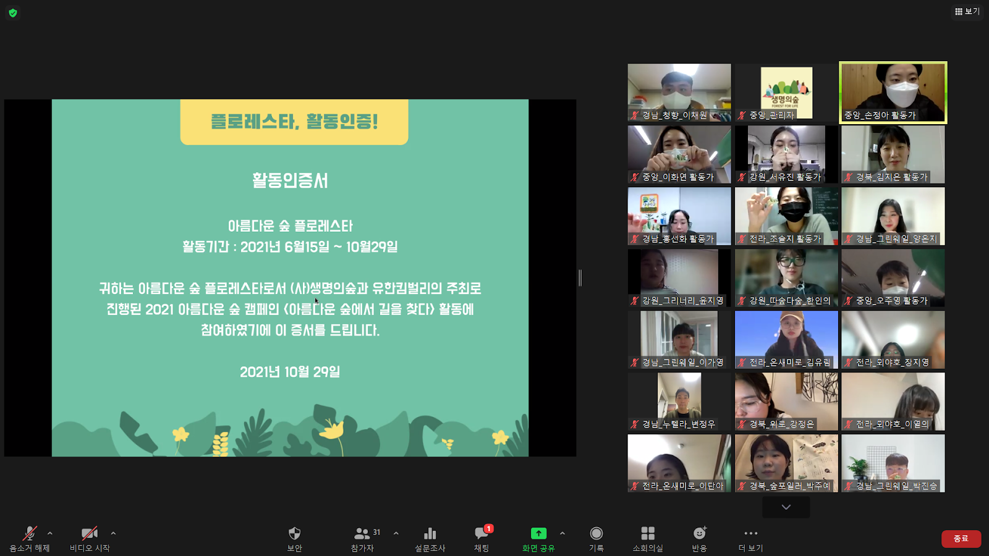Viewport: 989px width, 556px height.
Task: Click the green encryption shield icon
Action: pos(12,12)
